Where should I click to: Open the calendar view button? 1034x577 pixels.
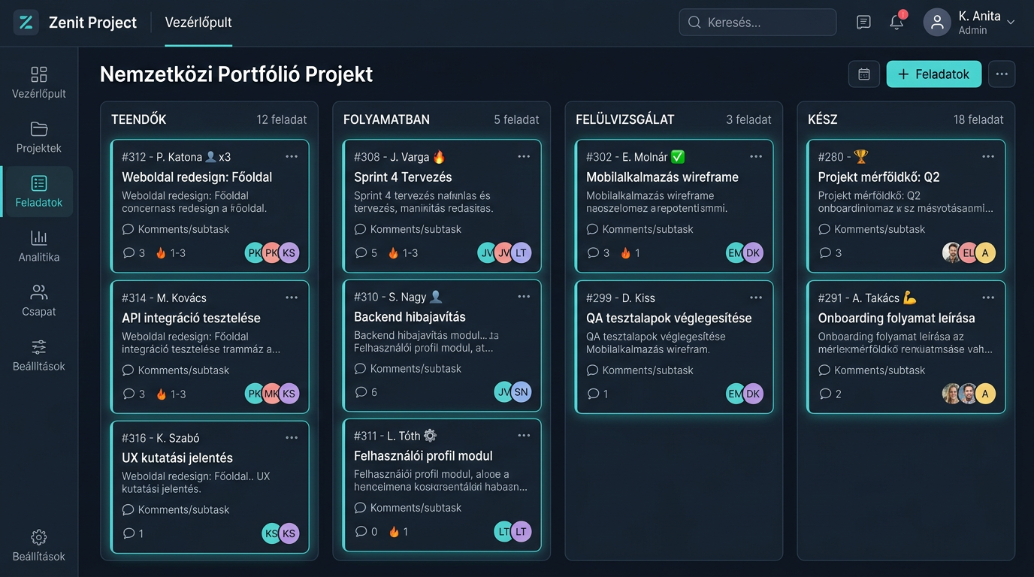click(x=864, y=74)
